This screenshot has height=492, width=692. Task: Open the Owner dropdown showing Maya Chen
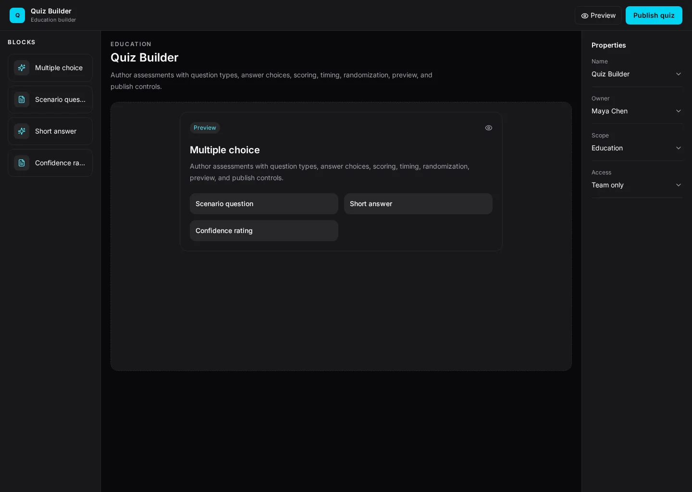pos(637,111)
